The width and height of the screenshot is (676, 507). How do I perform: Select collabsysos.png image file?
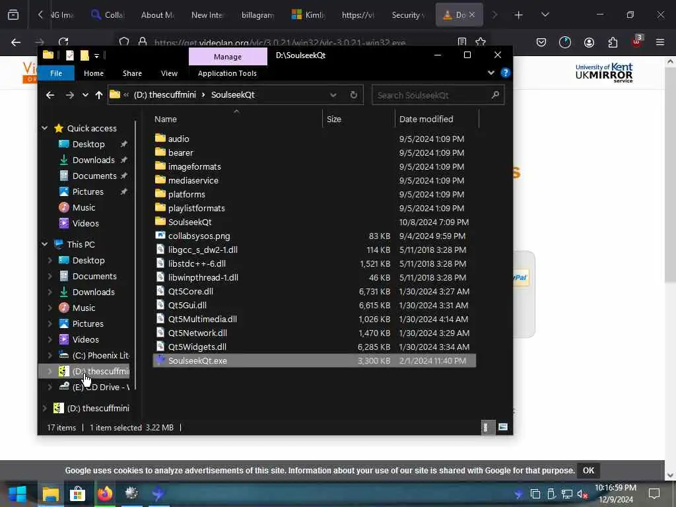coord(199,236)
